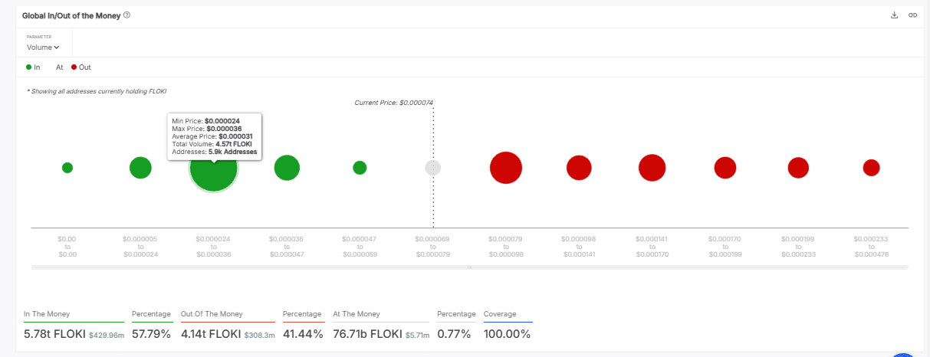Click the green bubble for $0.000036 to $0.000047
Viewport: 930px width, 357px height.
coord(287,168)
